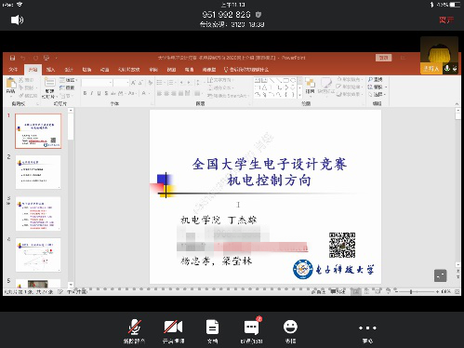Screen dimensions: 464x348
Task: Unmute the microphone in meeting toolbar
Action: tap(134, 331)
